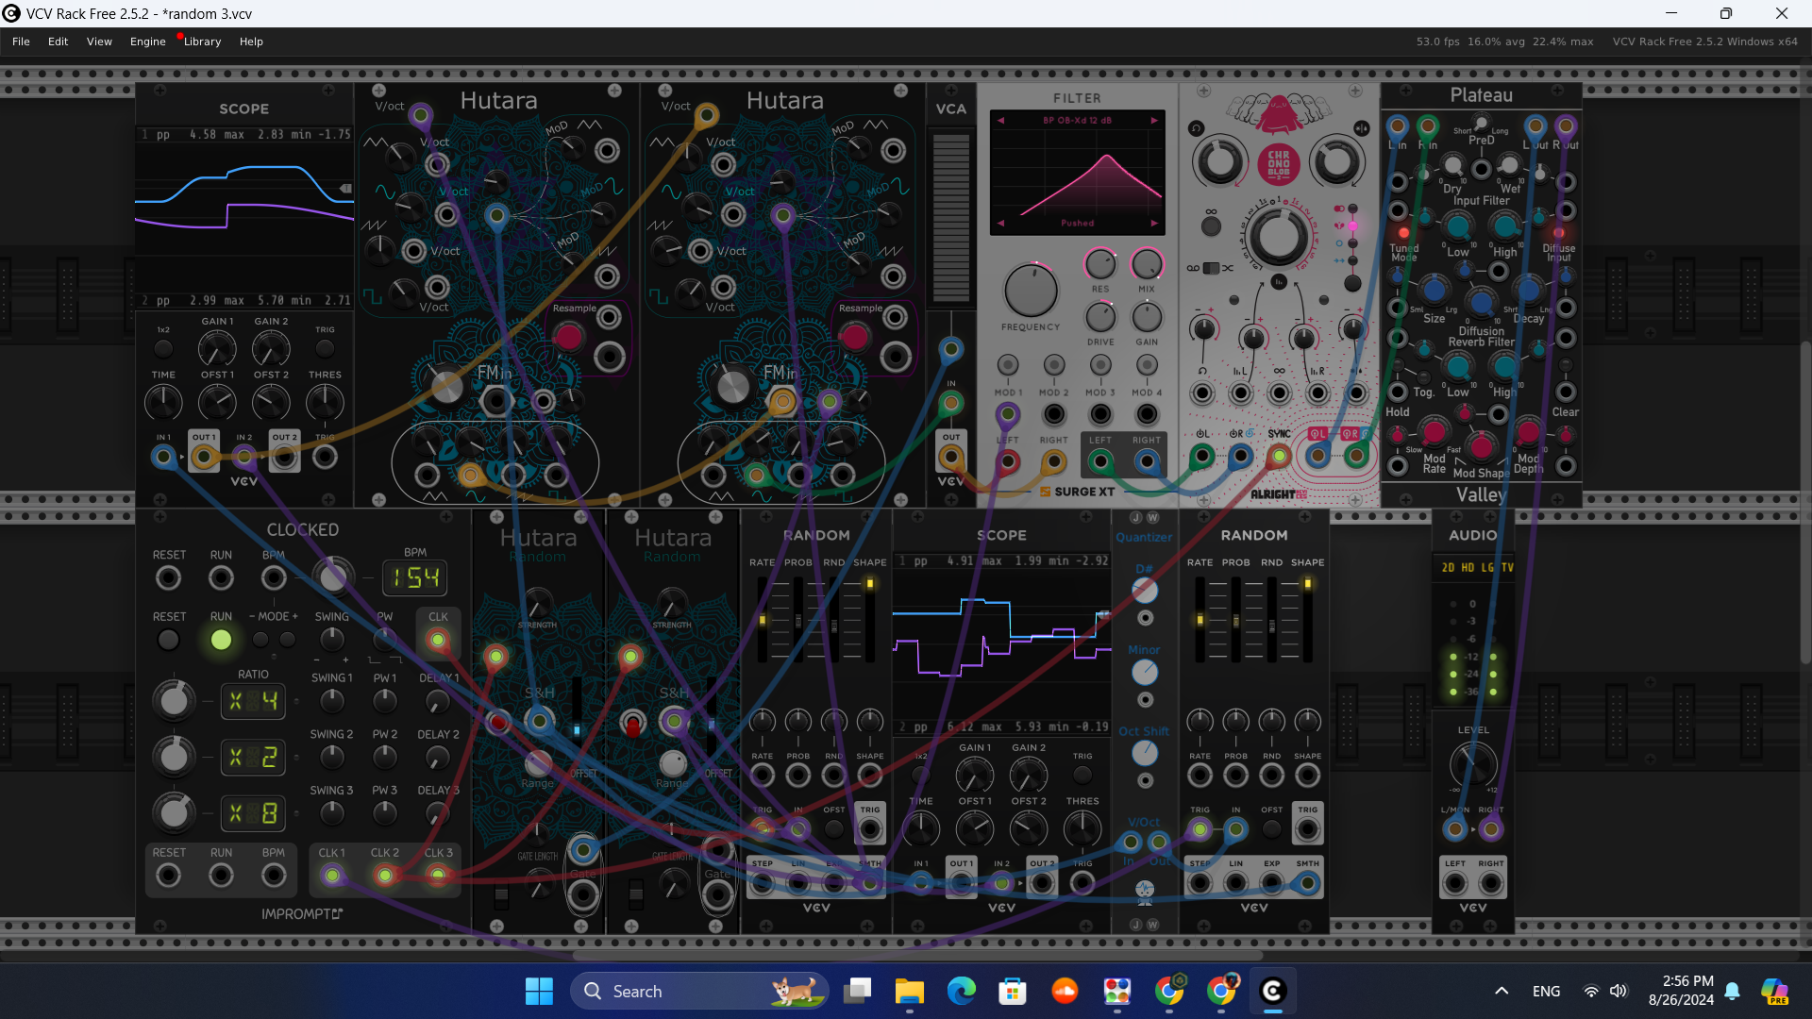Viewport: 1812px width, 1019px height.
Task: Open the Library menu
Action: click(202, 42)
